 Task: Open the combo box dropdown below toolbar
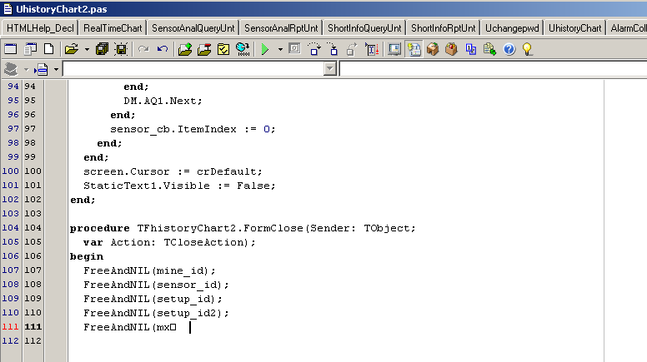point(330,69)
